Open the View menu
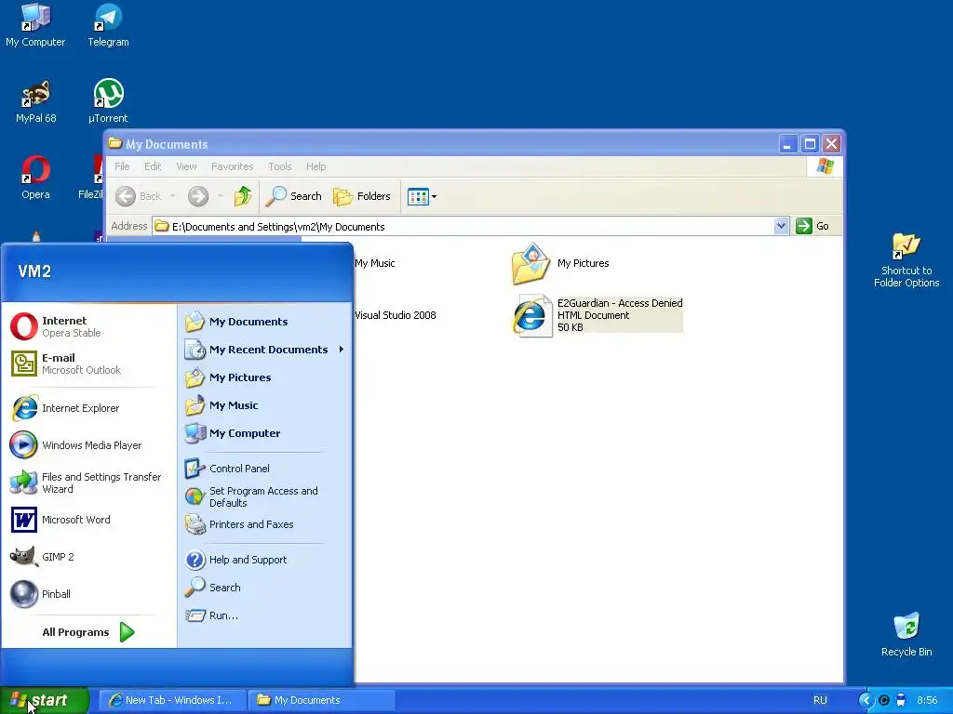This screenshot has width=953, height=714. click(x=186, y=166)
